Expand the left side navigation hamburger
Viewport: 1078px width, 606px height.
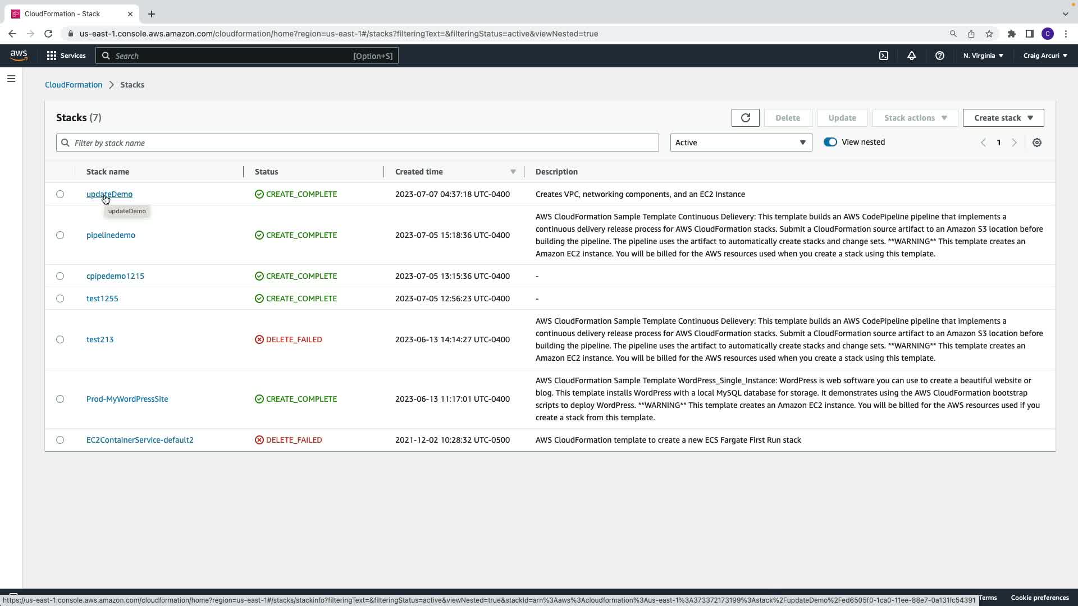(11, 79)
